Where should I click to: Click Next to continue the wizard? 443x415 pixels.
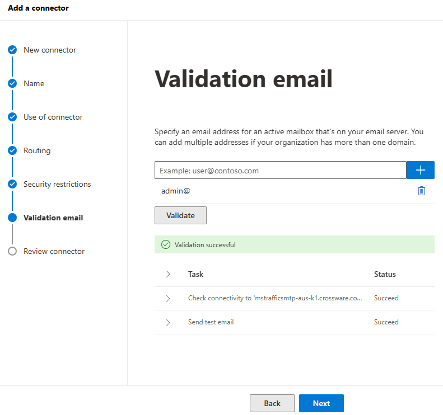pos(321,403)
